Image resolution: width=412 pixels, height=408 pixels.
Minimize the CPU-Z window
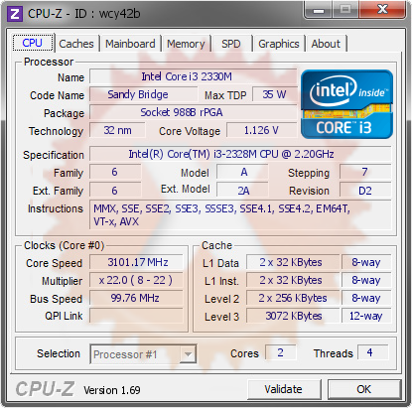coord(319,10)
